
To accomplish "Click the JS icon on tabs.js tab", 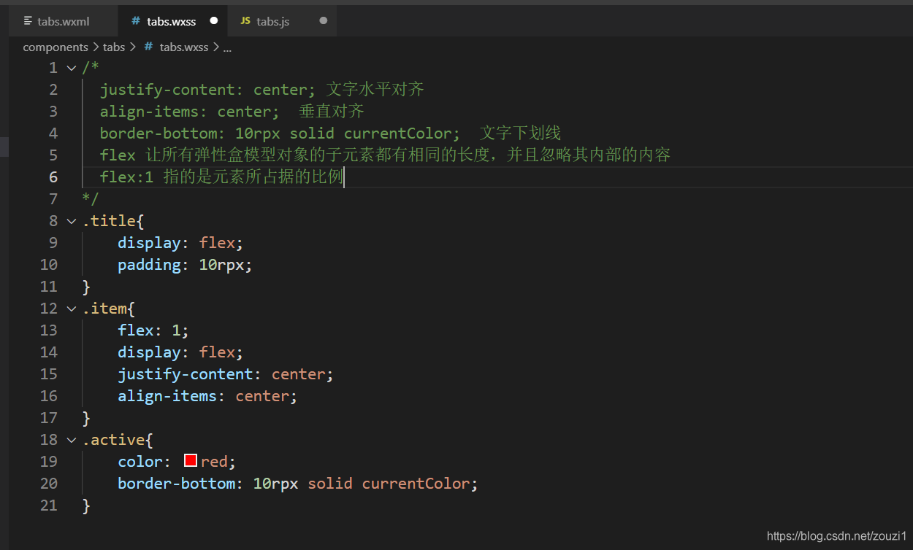I will coord(245,21).
